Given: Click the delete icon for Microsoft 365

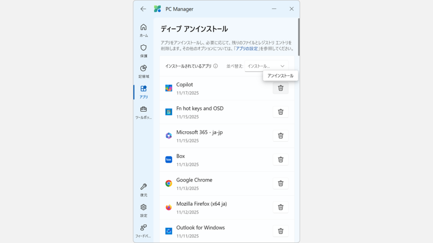Looking at the screenshot, I should (280, 135).
